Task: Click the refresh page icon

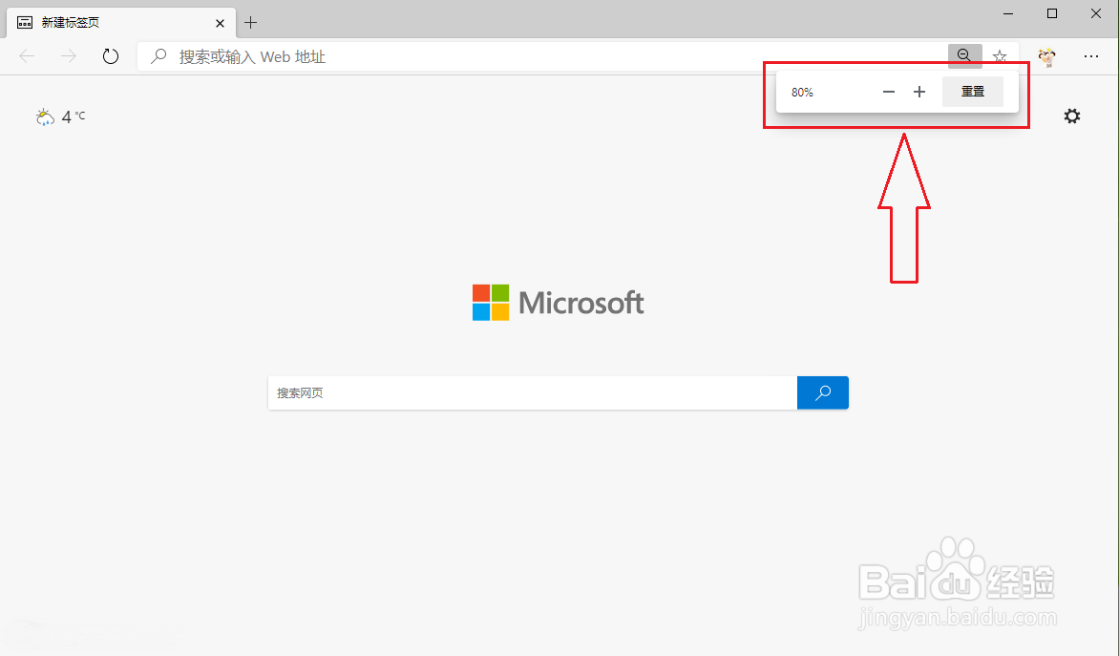Action: 111,56
